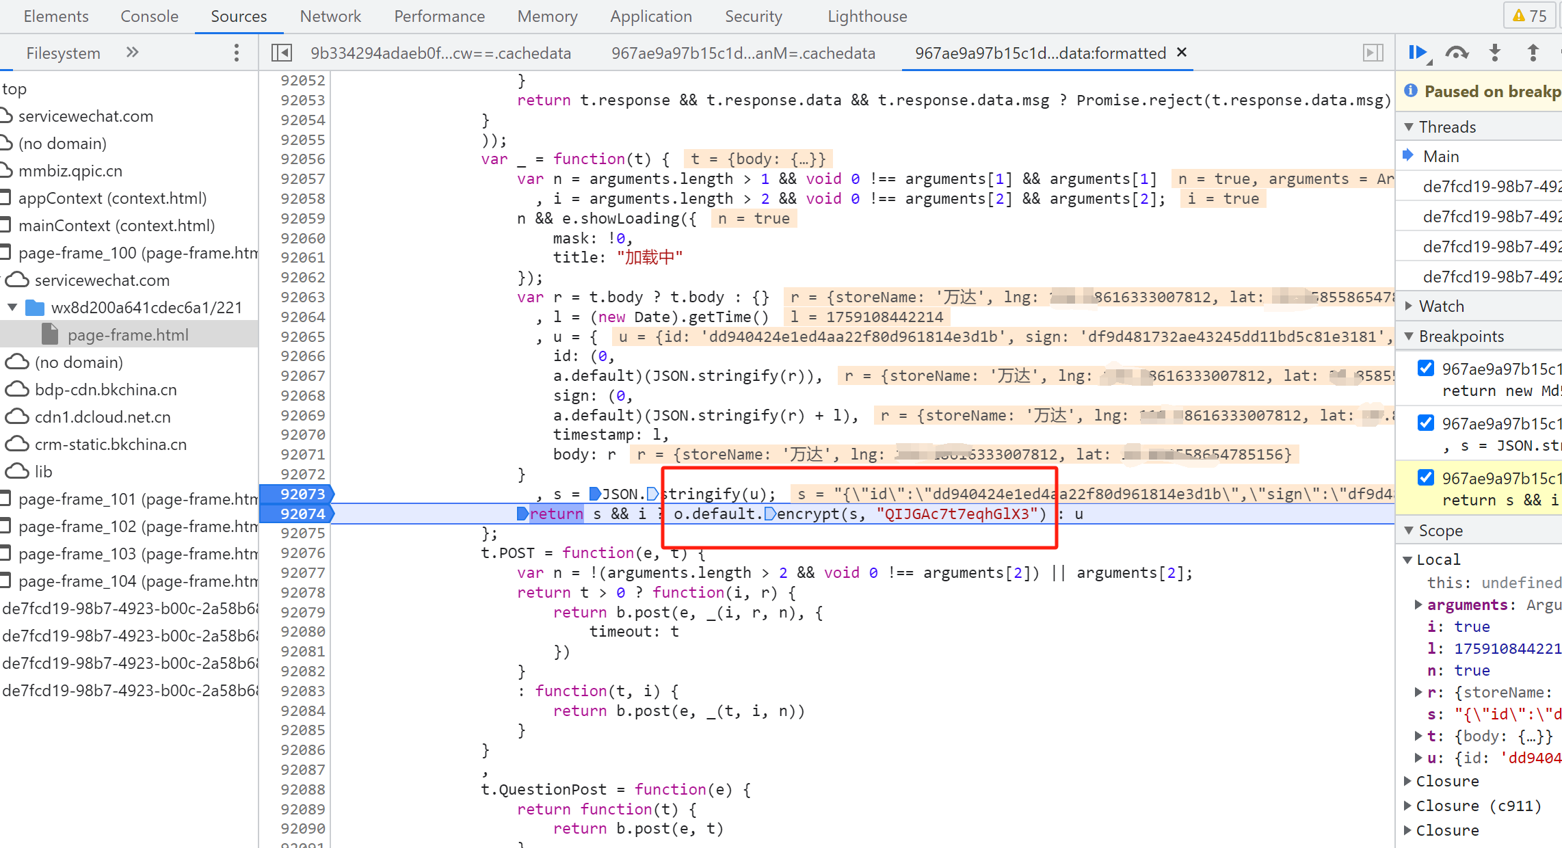Collapse the Threads section
1562x848 pixels.
click(x=1447, y=127)
